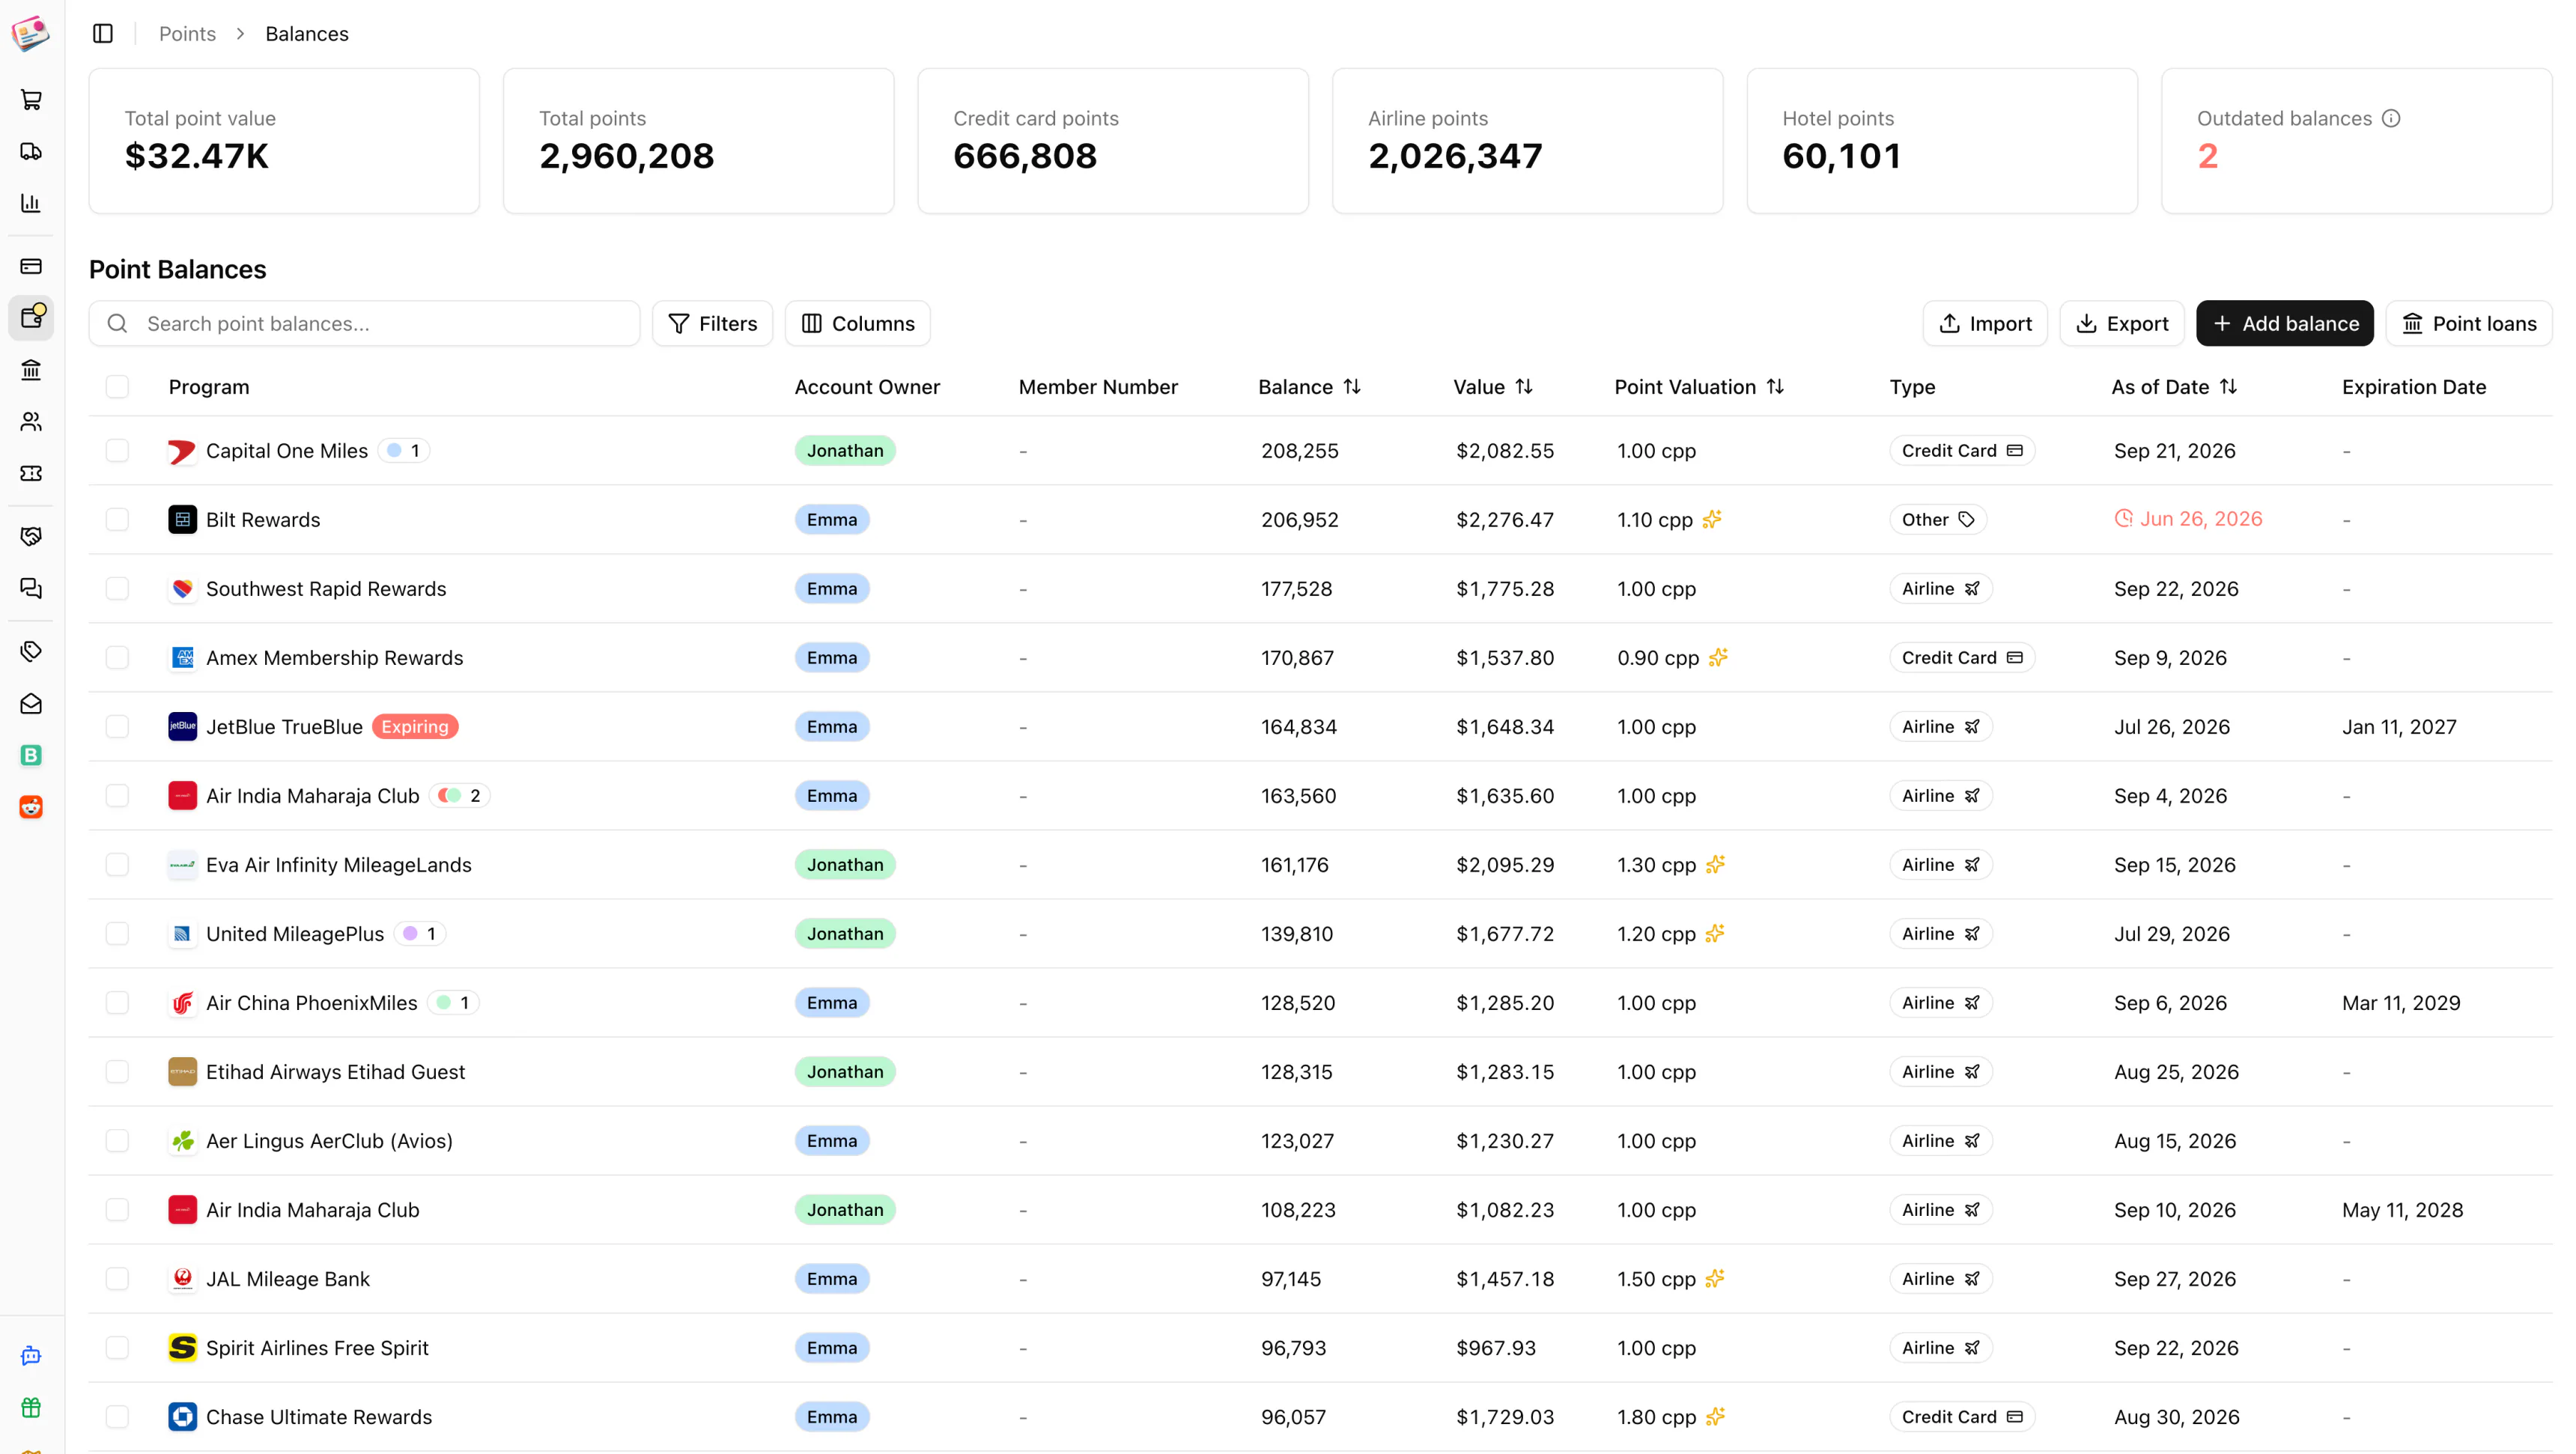2576x1454 pixels.
Task: Open the Columns selector
Action: pos(858,324)
